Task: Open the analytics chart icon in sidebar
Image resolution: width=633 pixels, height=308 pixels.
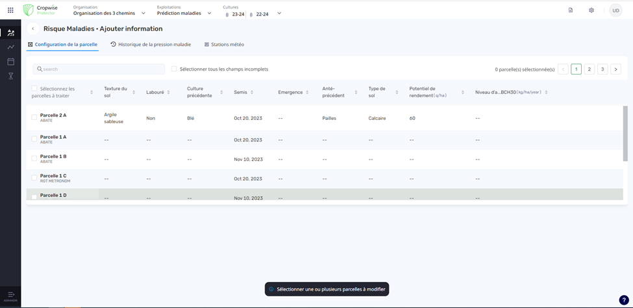Action: point(10,47)
